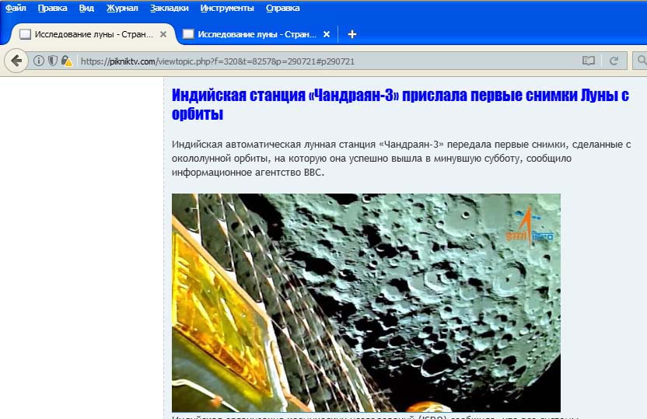This screenshot has width=647, height=419.
Task: Open a new tab with plus button
Action: pyautogui.click(x=352, y=34)
